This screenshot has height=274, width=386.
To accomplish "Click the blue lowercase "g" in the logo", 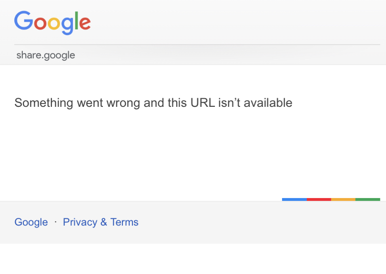I will click(66, 25).
